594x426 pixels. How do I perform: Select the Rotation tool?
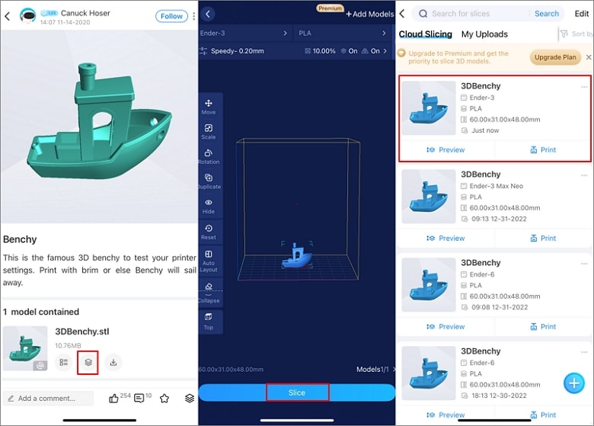209,156
